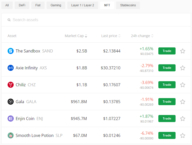192x145 pixels.
Task: Focus the Search assets input field
Action: tap(96, 20)
